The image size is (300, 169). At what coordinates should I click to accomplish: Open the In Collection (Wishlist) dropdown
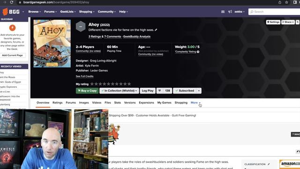click(x=119, y=91)
